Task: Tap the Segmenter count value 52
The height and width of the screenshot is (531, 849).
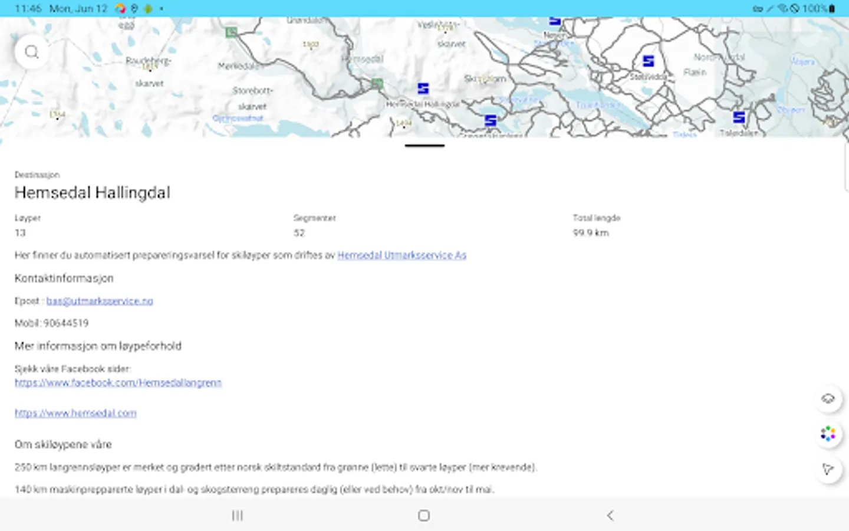Action: (300, 233)
